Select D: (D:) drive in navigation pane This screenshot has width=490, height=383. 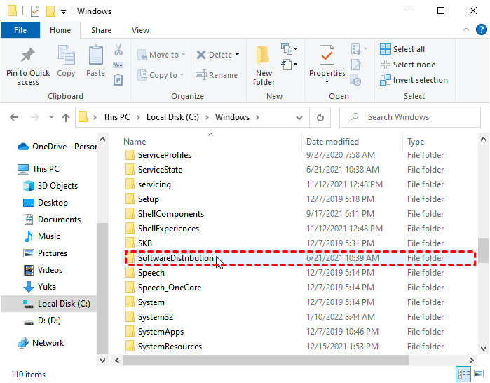point(42,321)
